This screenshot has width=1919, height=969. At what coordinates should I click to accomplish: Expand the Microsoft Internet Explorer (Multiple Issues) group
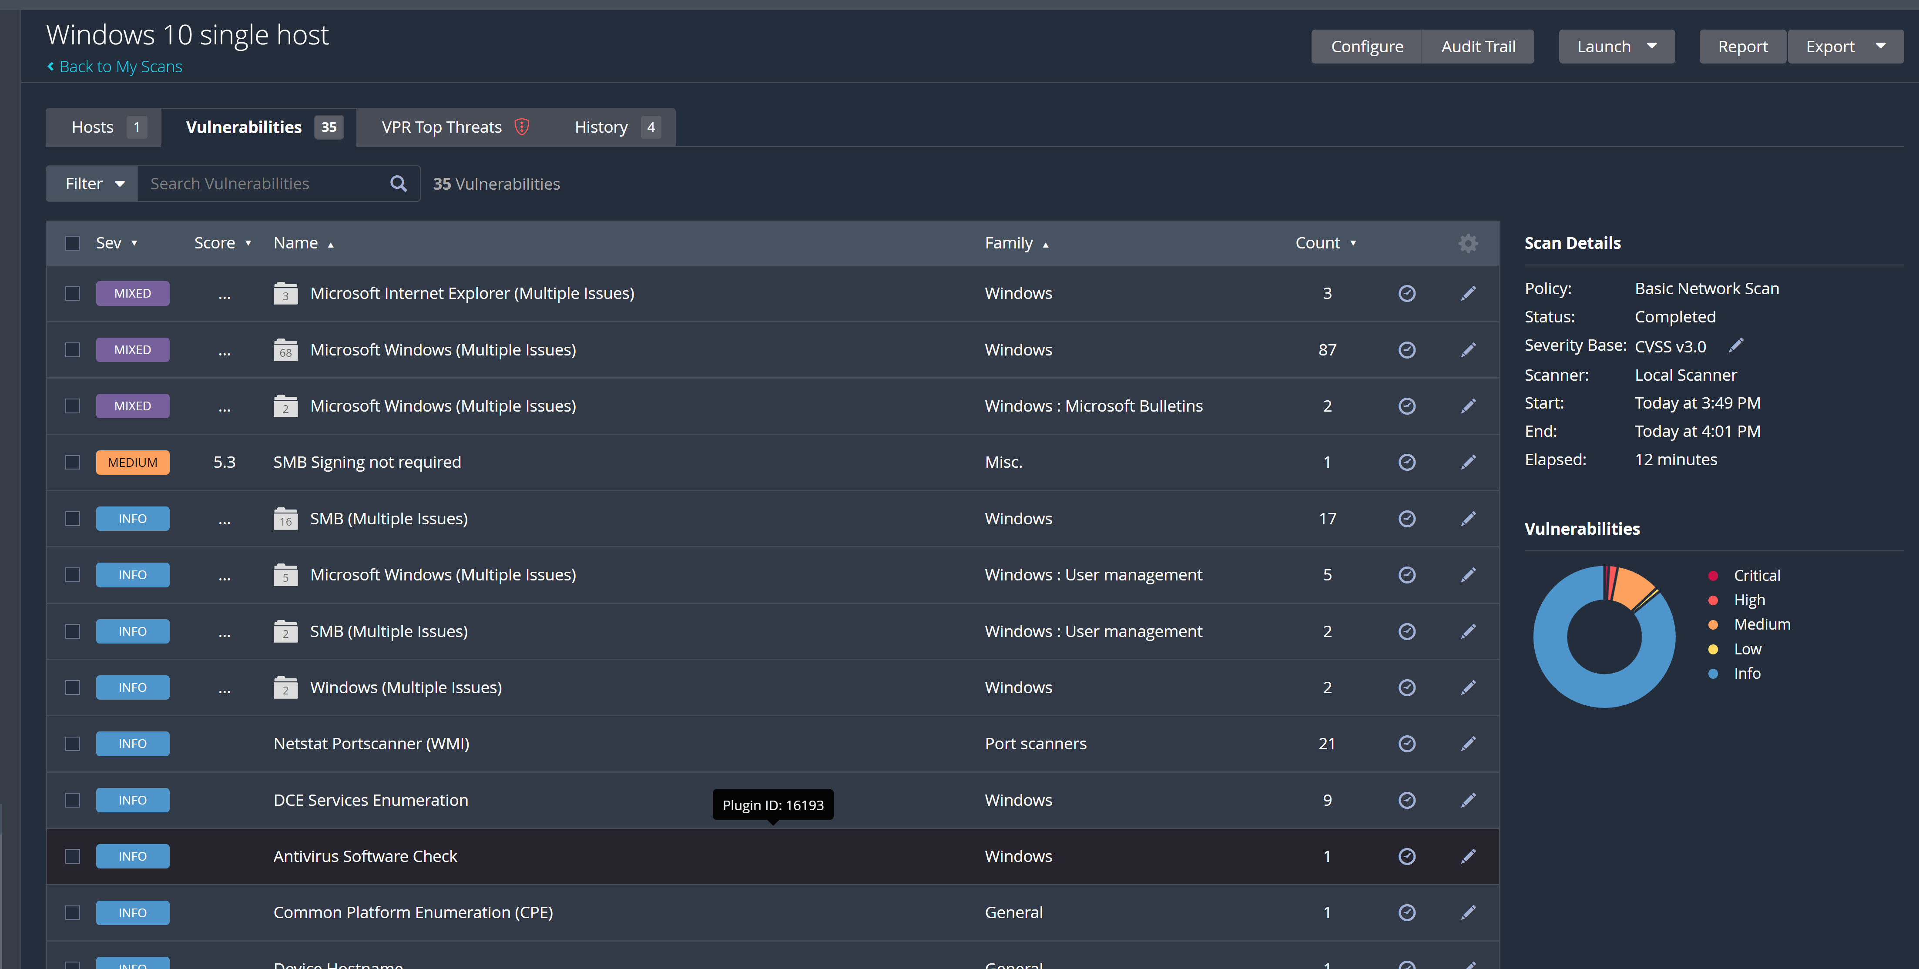pyautogui.click(x=472, y=293)
